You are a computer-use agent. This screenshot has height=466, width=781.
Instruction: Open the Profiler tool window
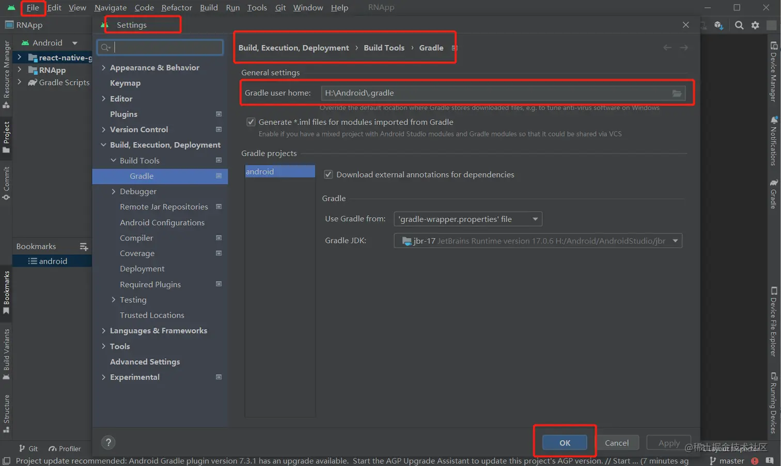[65, 448]
